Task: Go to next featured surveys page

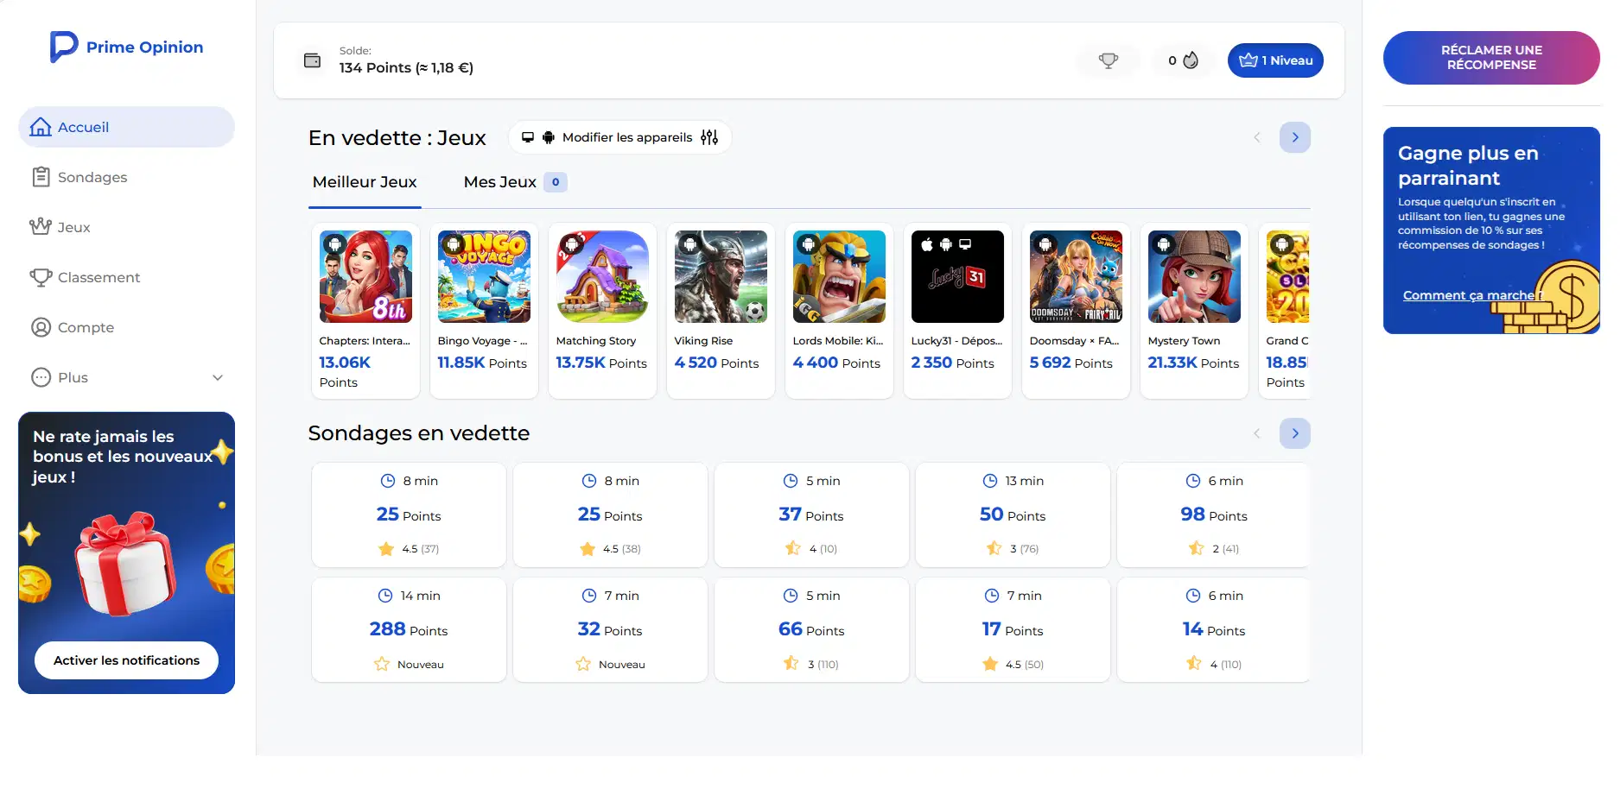Action: [x=1295, y=433]
